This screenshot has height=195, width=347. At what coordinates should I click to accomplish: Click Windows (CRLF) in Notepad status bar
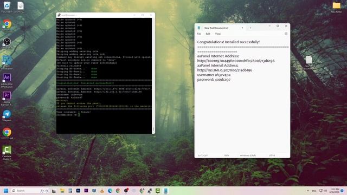click(248, 155)
